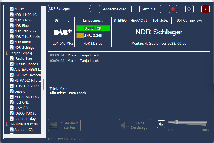The height and width of the screenshot is (143, 214).
Task: Click the SNR 5,3dB level bar
Action: 93,35
